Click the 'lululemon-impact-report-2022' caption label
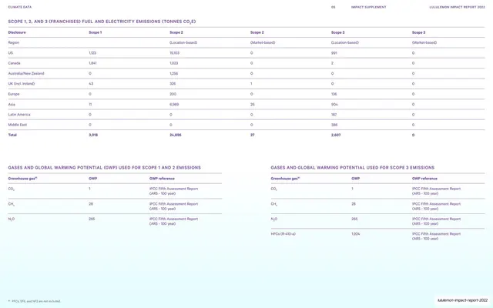This screenshot has width=493, height=308. [x=462, y=300]
